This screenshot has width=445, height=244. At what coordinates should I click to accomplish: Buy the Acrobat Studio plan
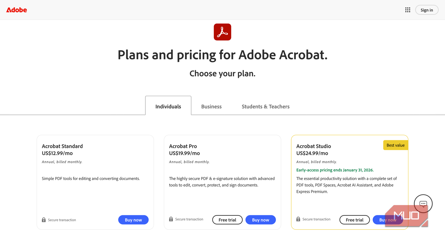(388, 220)
